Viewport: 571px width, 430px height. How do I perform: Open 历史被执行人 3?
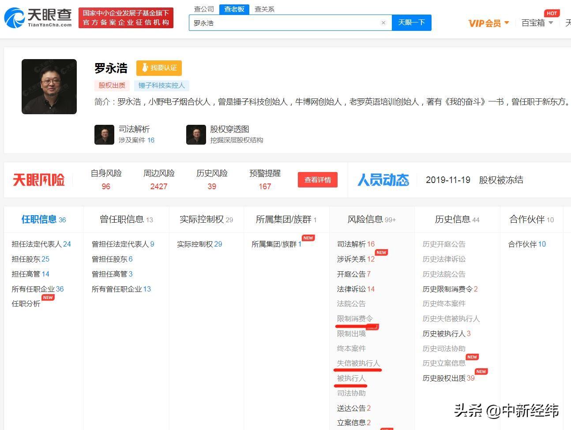point(447,334)
